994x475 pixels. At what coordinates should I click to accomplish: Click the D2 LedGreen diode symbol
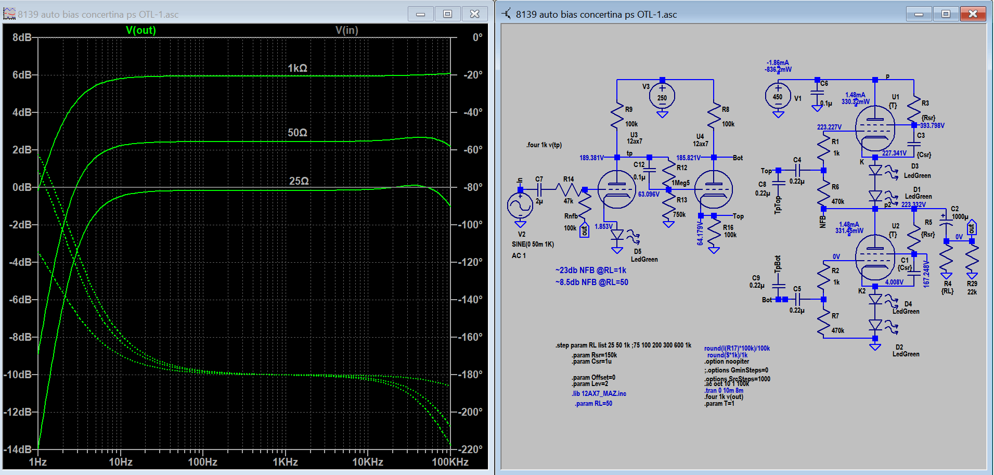coord(875,325)
